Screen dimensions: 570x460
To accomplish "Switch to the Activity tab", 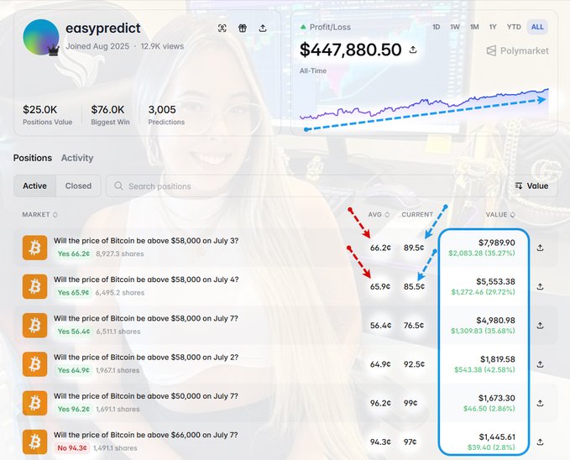I will tap(77, 158).
